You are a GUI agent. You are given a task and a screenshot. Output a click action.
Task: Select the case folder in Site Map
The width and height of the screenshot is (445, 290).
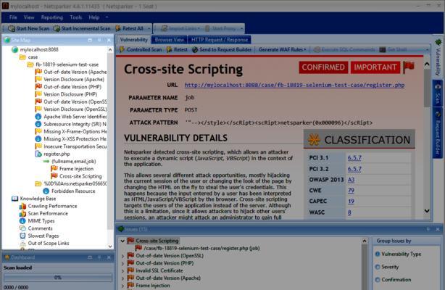[29, 57]
